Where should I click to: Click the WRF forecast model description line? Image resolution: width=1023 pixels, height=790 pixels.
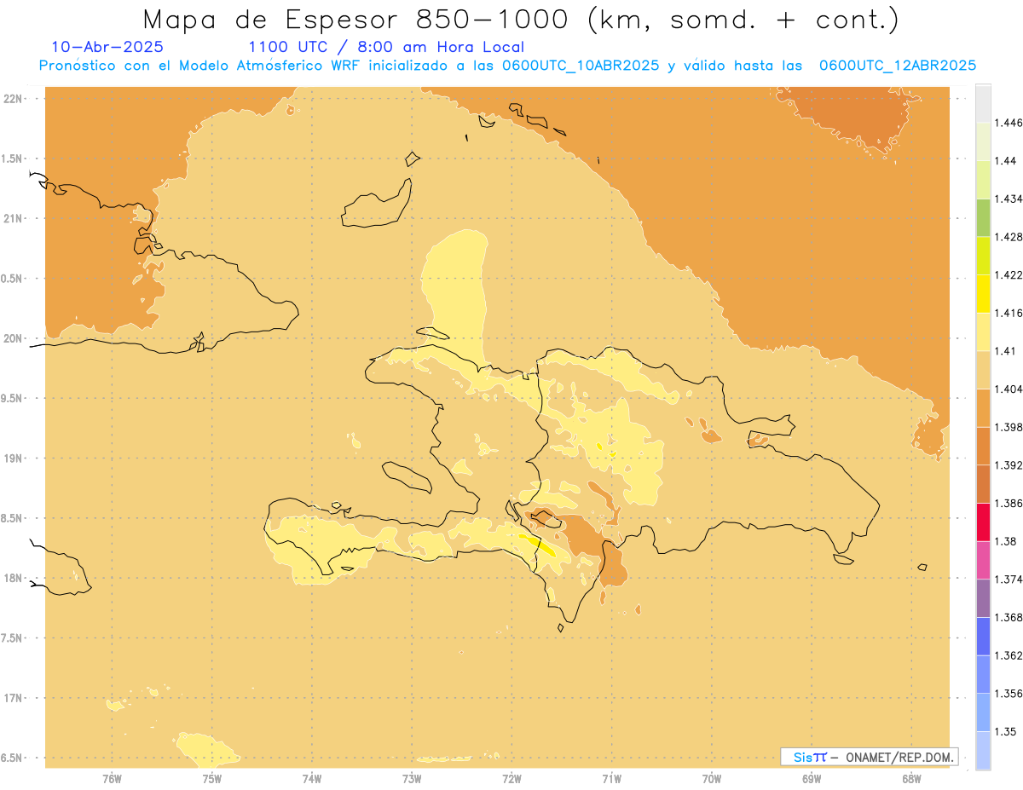507,66
